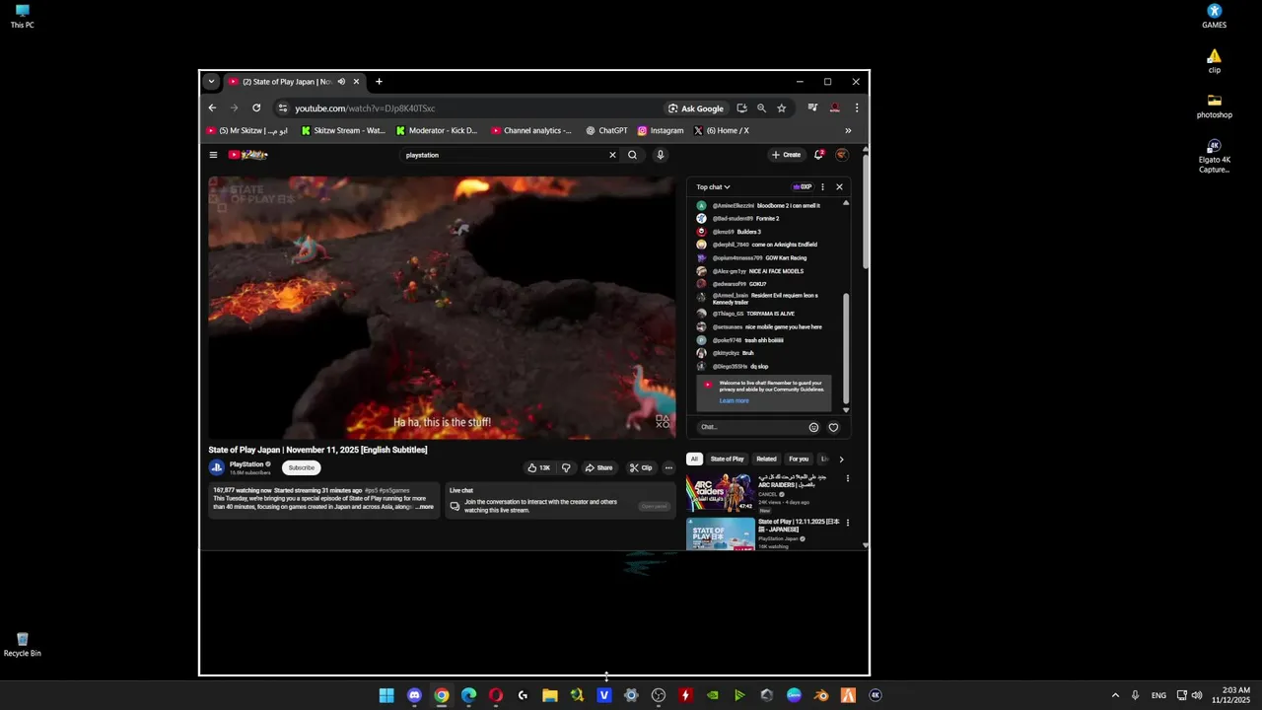Click the Subscribe button

[302, 467]
